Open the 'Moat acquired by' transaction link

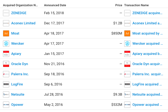coord(147,33)
